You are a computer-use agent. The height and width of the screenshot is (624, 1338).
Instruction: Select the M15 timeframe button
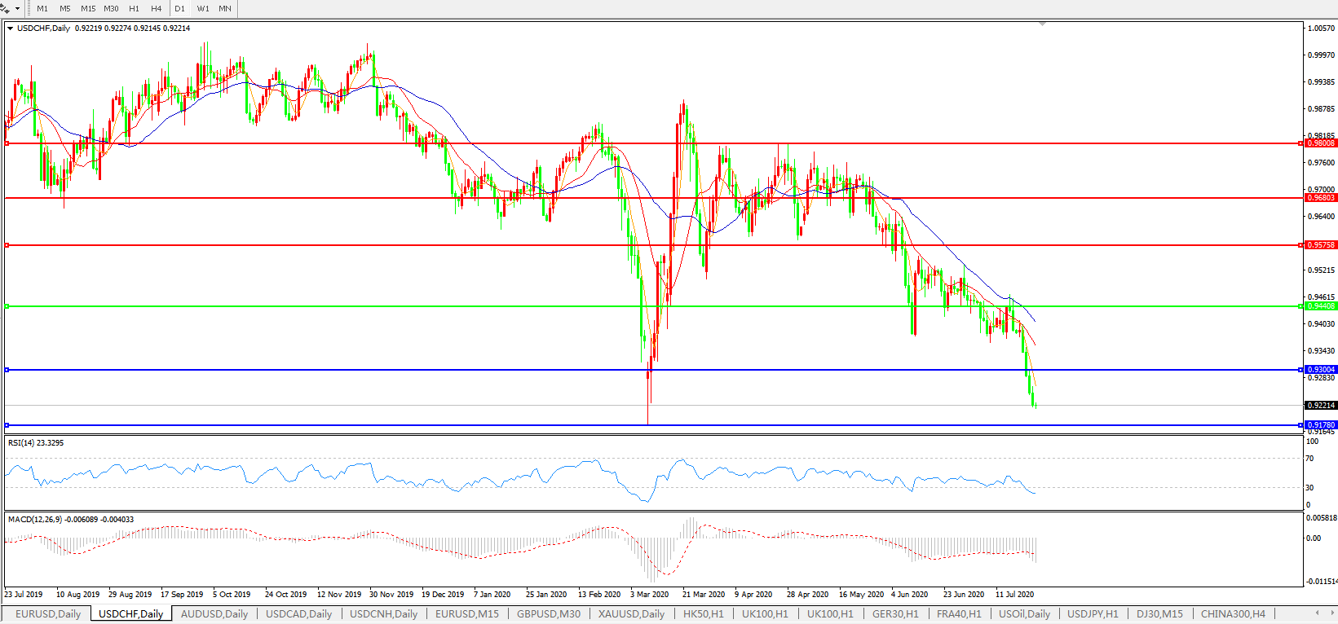(x=88, y=9)
